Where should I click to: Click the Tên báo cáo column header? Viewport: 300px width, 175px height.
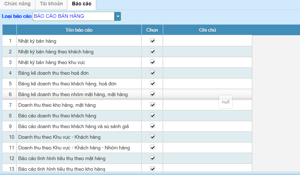79,30
